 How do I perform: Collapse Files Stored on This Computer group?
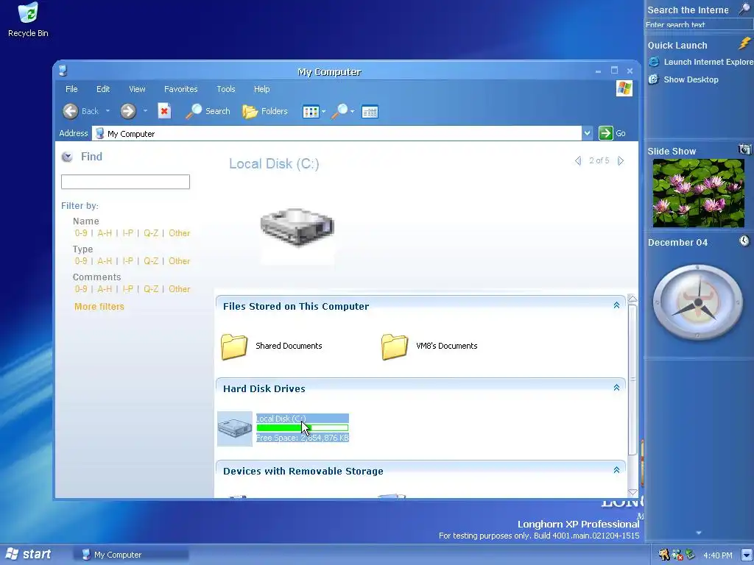coord(616,305)
